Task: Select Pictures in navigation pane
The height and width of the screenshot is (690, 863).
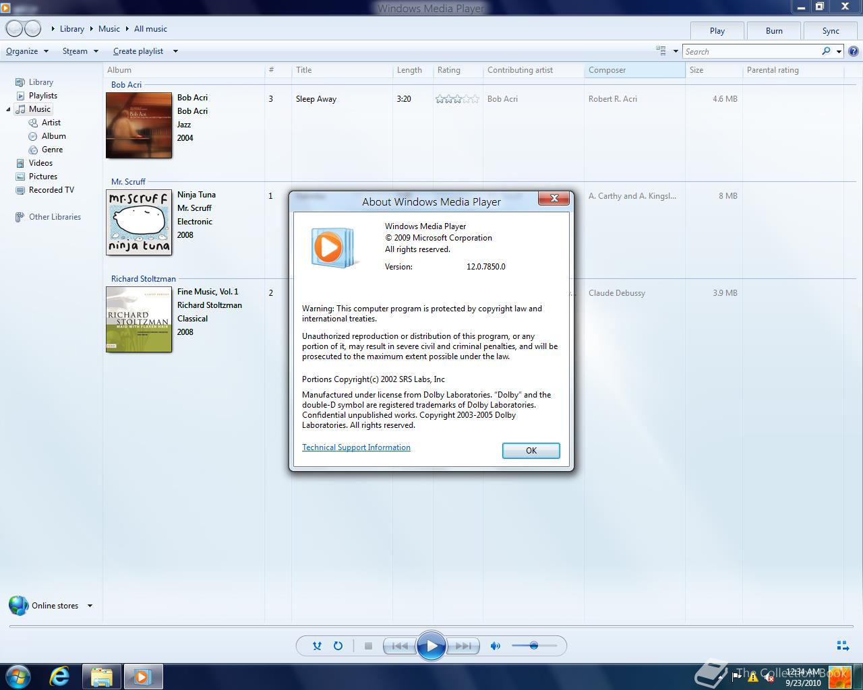Action: point(43,177)
